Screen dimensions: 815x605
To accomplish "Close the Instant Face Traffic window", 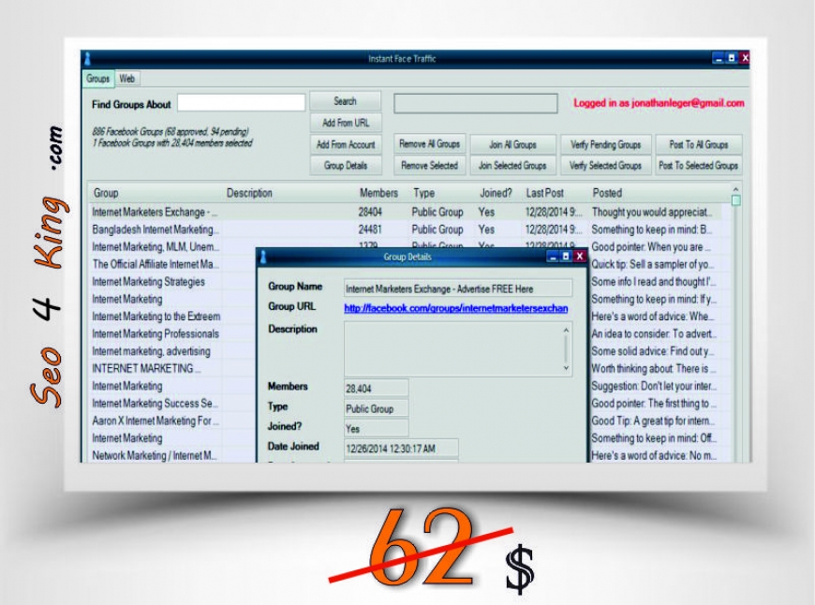I will 745,58.
